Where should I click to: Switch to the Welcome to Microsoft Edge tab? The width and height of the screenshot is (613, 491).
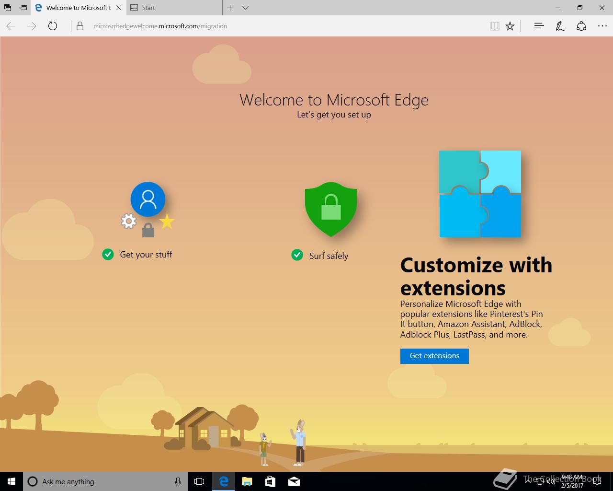coord(73,8)
